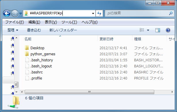Click the horizontal scrollbar thumb
The image size is (177, 112).
point(90,92)
